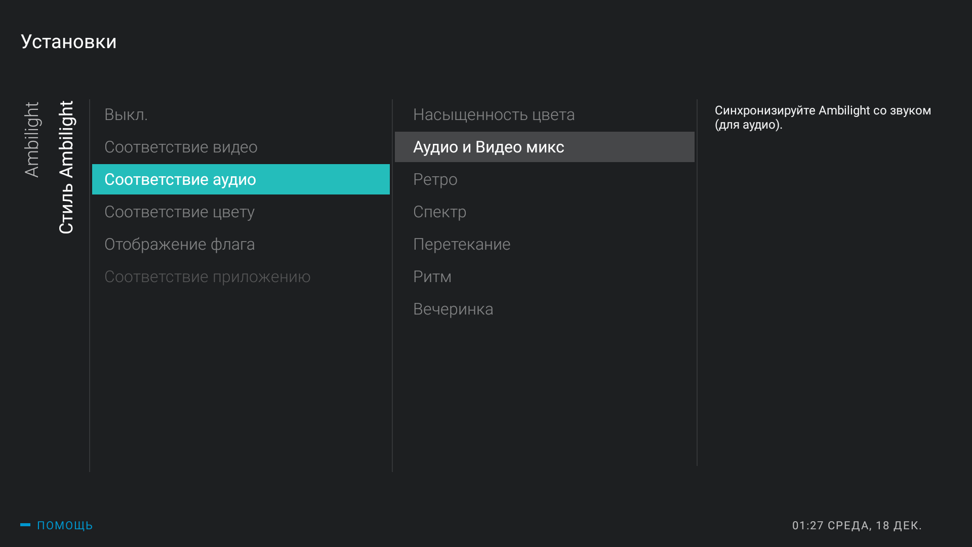Choose Насыщенность цвета audio mode
This screenshot has height=547, width=972.
(494, 114)
